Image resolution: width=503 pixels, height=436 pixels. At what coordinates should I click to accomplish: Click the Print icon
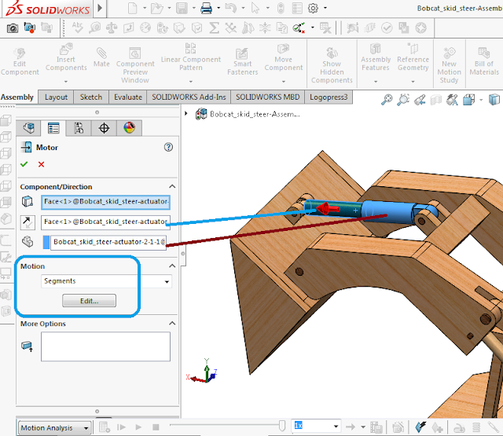point(206,8)
